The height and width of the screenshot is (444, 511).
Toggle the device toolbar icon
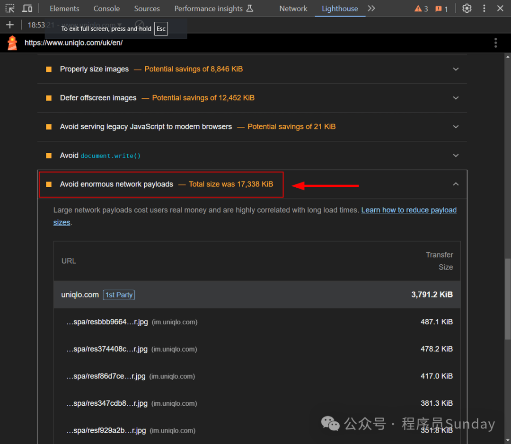click(x=27, y=9)
